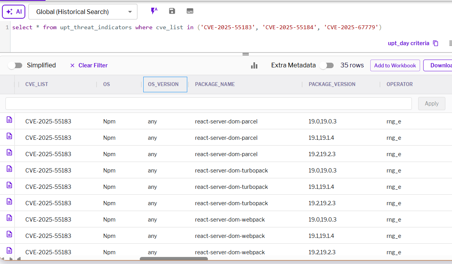This screenshot has width=452, height=264.
Task: Click the upt_day criteria link
Action: coord(408,43)
